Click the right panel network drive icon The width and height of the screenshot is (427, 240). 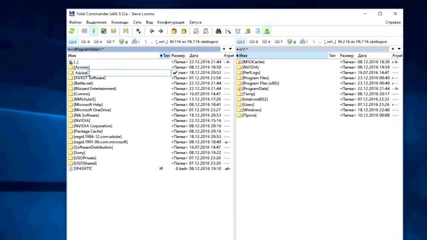304,41
